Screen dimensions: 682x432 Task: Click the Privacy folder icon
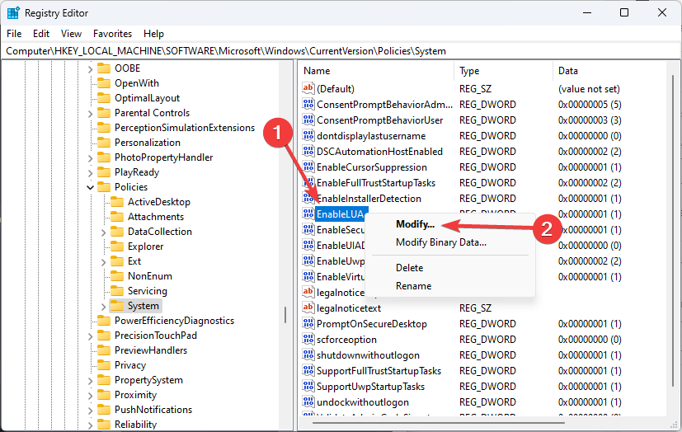click(104, 364)
